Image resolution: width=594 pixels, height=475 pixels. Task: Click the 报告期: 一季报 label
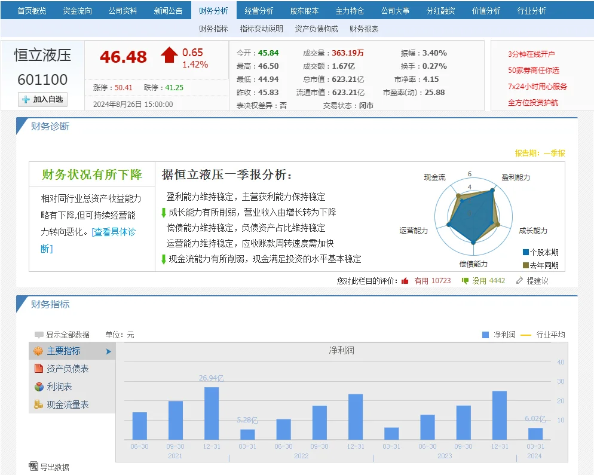[x=540, y=153]
